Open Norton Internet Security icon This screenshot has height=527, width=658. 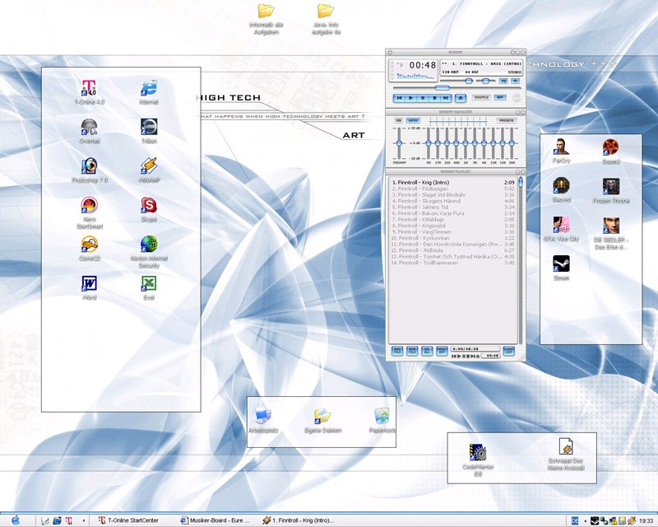coord(149,251)
